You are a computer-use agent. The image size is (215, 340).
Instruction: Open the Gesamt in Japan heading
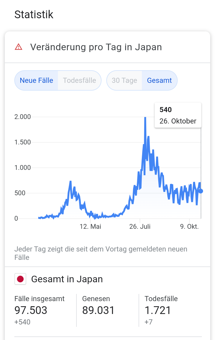(67, 279)
